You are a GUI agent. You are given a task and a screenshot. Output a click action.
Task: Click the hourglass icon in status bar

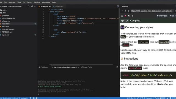pyautogui.click(x=170, y=98)
